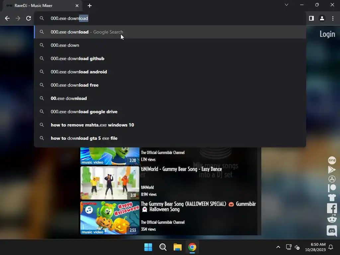Open the Google Play icon in sidebar

332,170
